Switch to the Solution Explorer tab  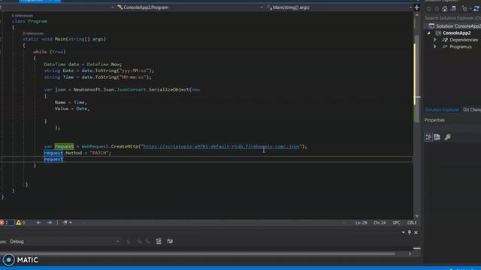(x=442, y=109)
